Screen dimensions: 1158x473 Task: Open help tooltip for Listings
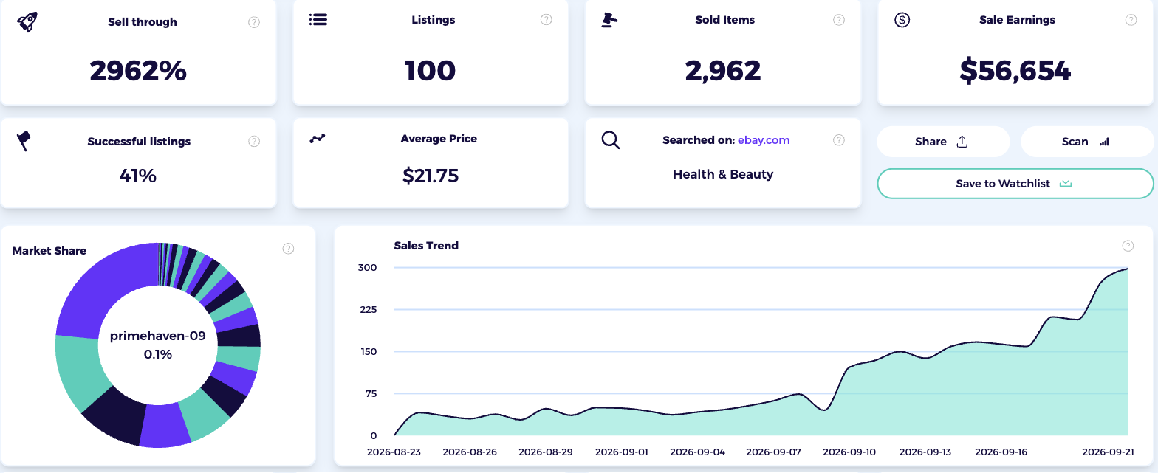click(547, 20)
